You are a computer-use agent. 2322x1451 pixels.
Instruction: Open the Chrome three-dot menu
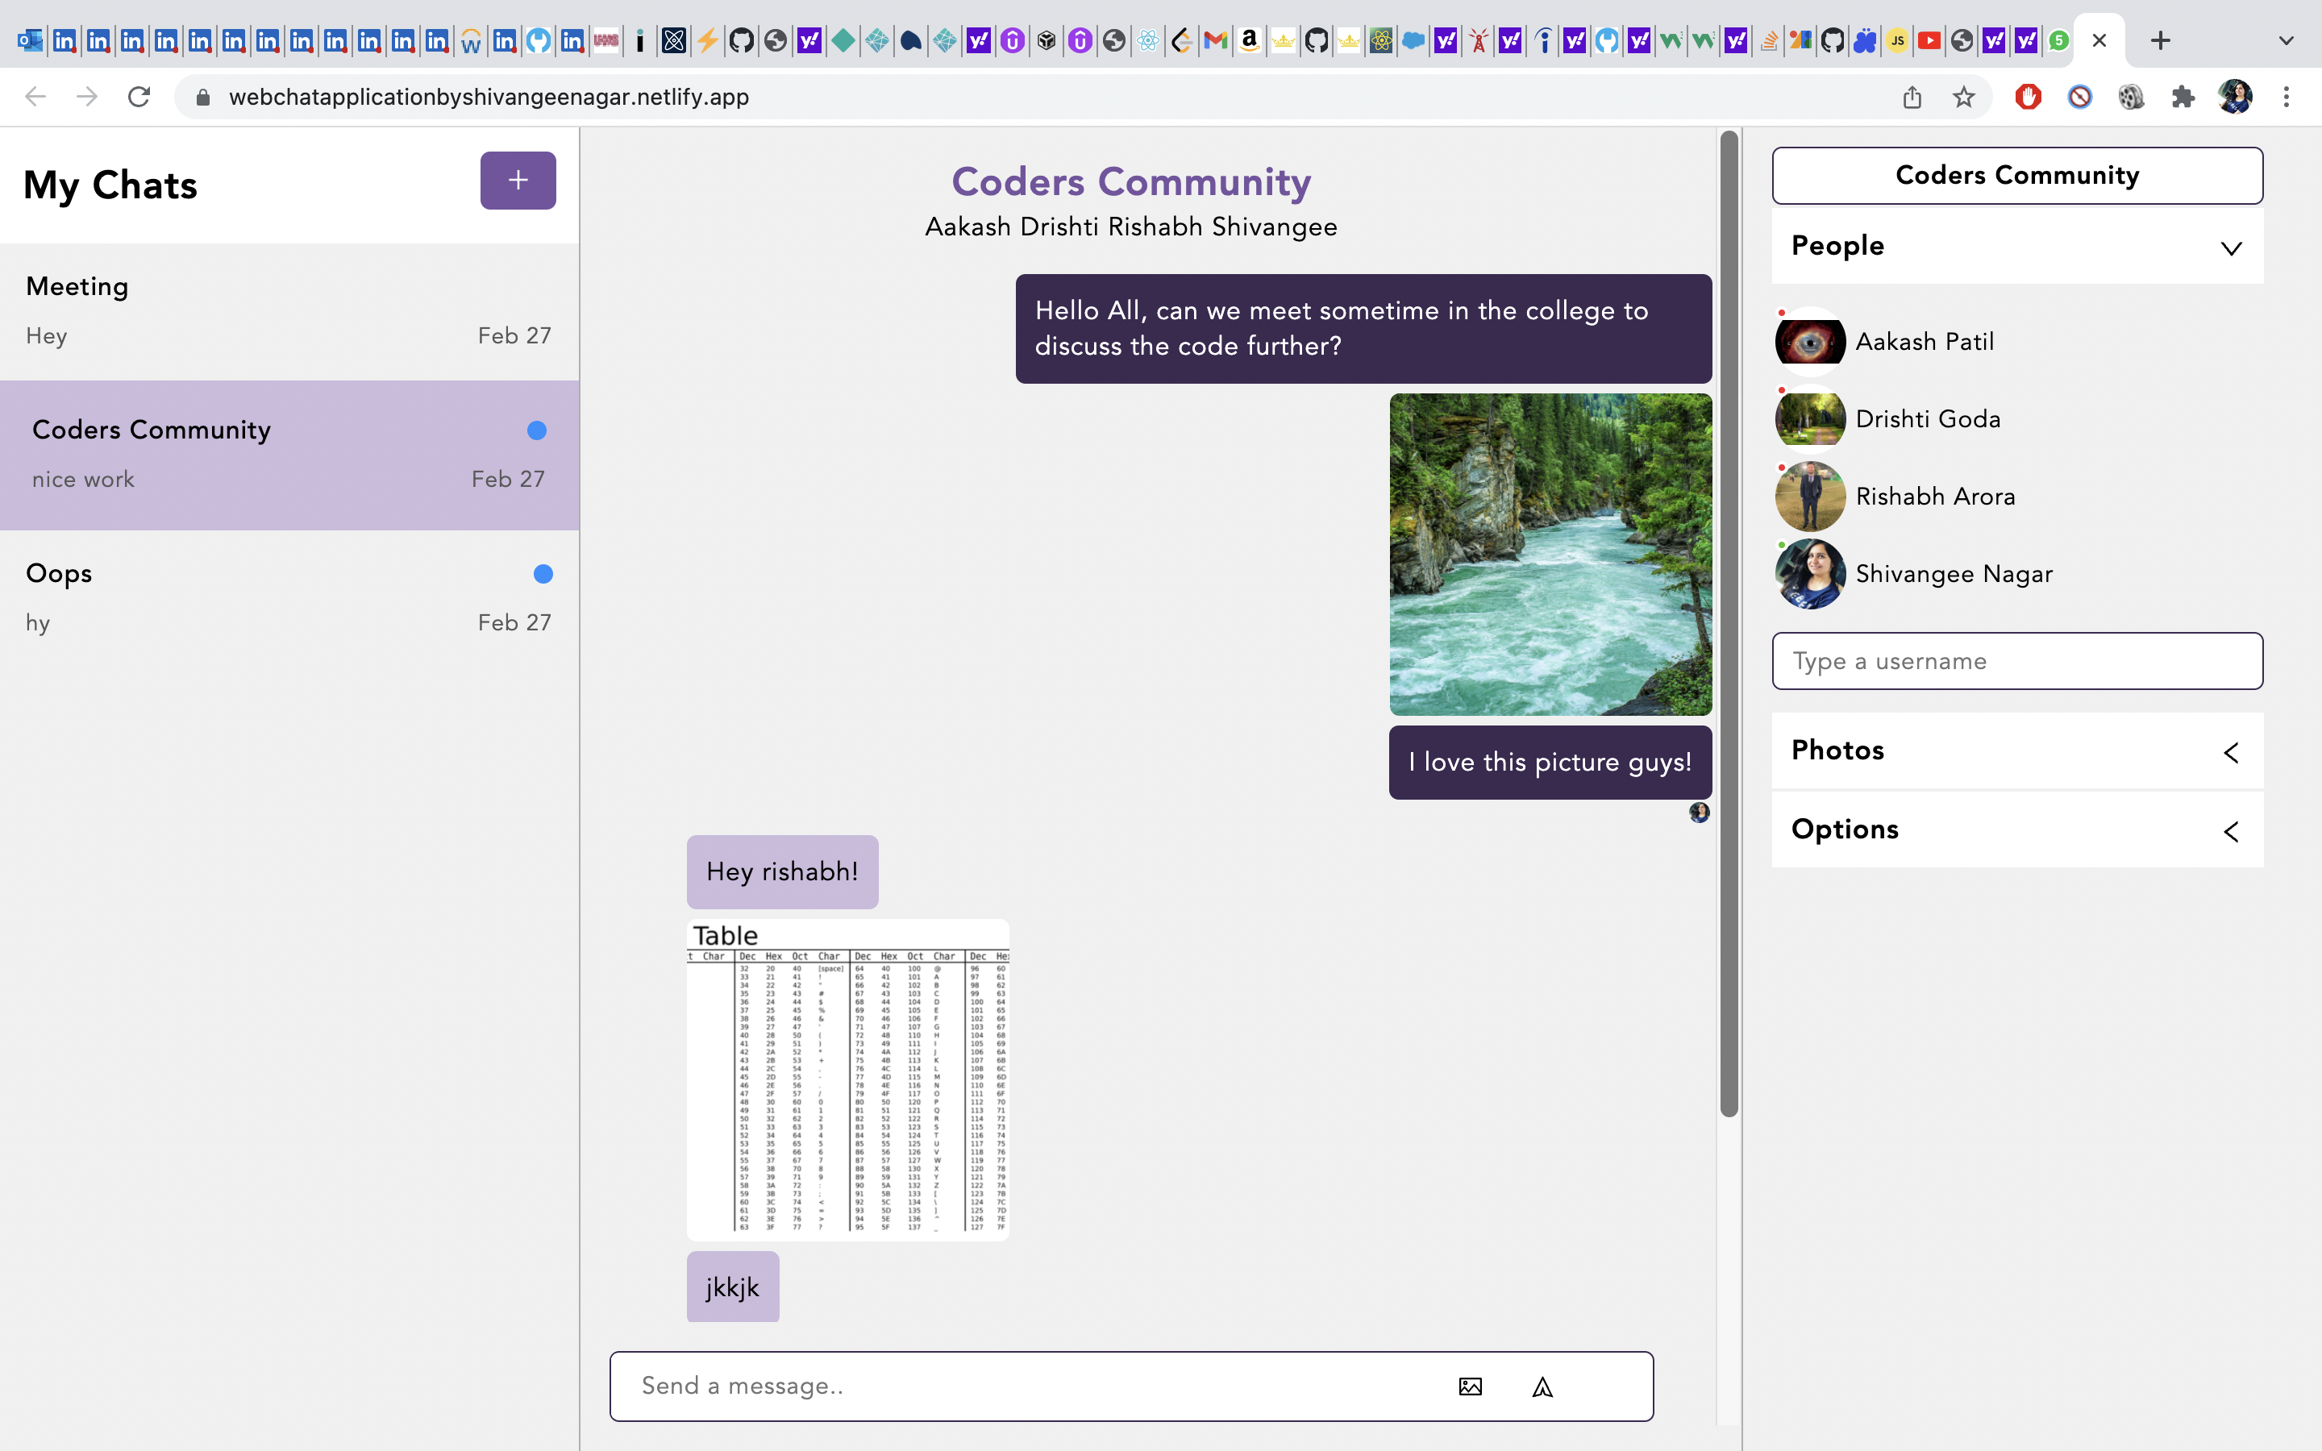click(2287, 97)
